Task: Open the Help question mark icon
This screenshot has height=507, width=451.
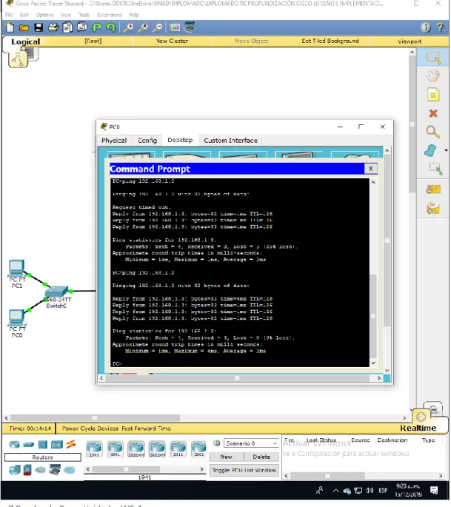Action: tap(441, 28)
